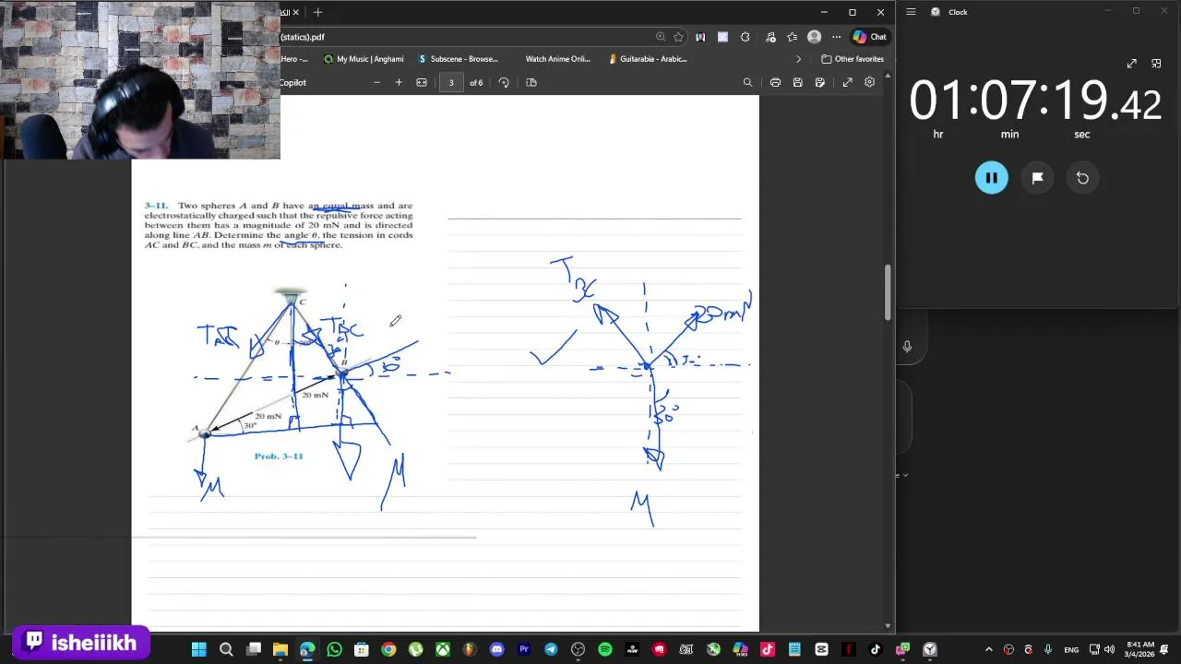Open Spotify from taskbar
1181x664 pixels.
point(605,649)
